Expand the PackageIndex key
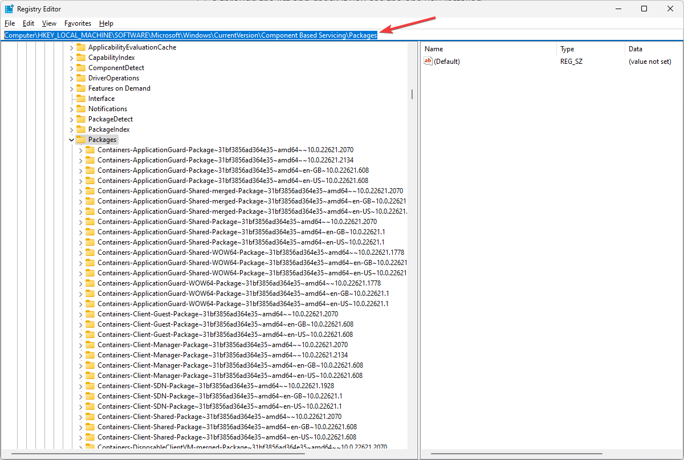 click(x=71, y=129)
